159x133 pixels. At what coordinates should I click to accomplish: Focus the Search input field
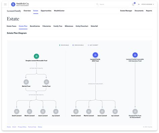click(113, 4)
